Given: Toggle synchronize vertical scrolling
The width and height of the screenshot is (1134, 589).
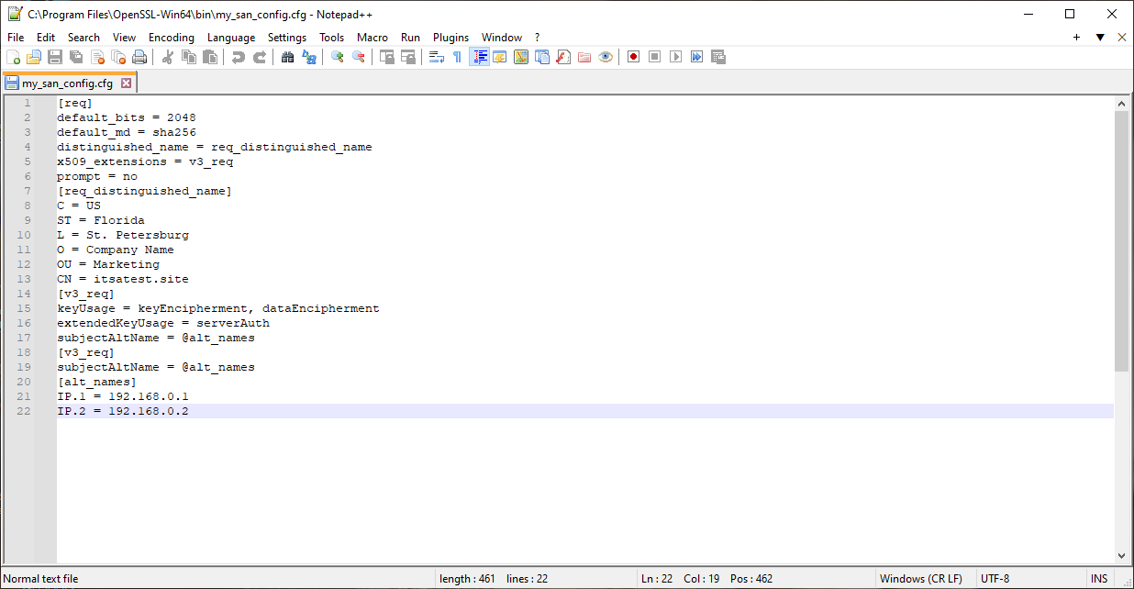Looking at the screenshot, I should pos(386,56).
